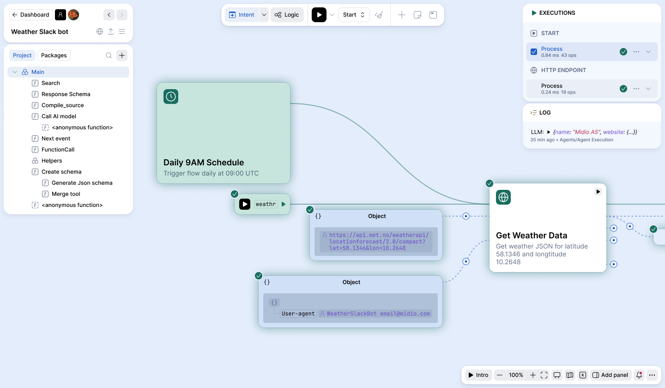
Task: Collapse the Main module tree node
Action: [15, 72]
